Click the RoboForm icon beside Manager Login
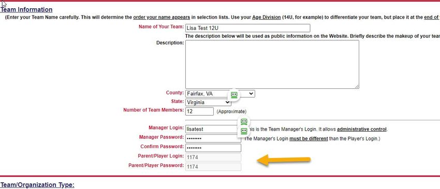 (x=244, y=121)
